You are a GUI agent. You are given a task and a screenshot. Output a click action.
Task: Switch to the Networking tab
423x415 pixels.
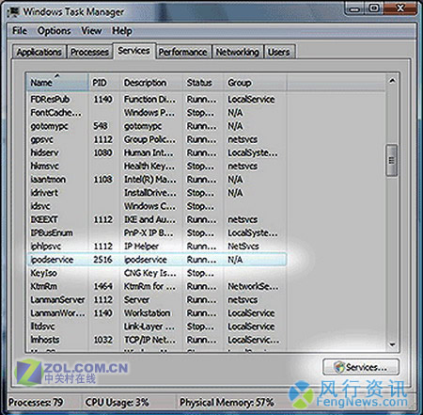click(238, 52)
